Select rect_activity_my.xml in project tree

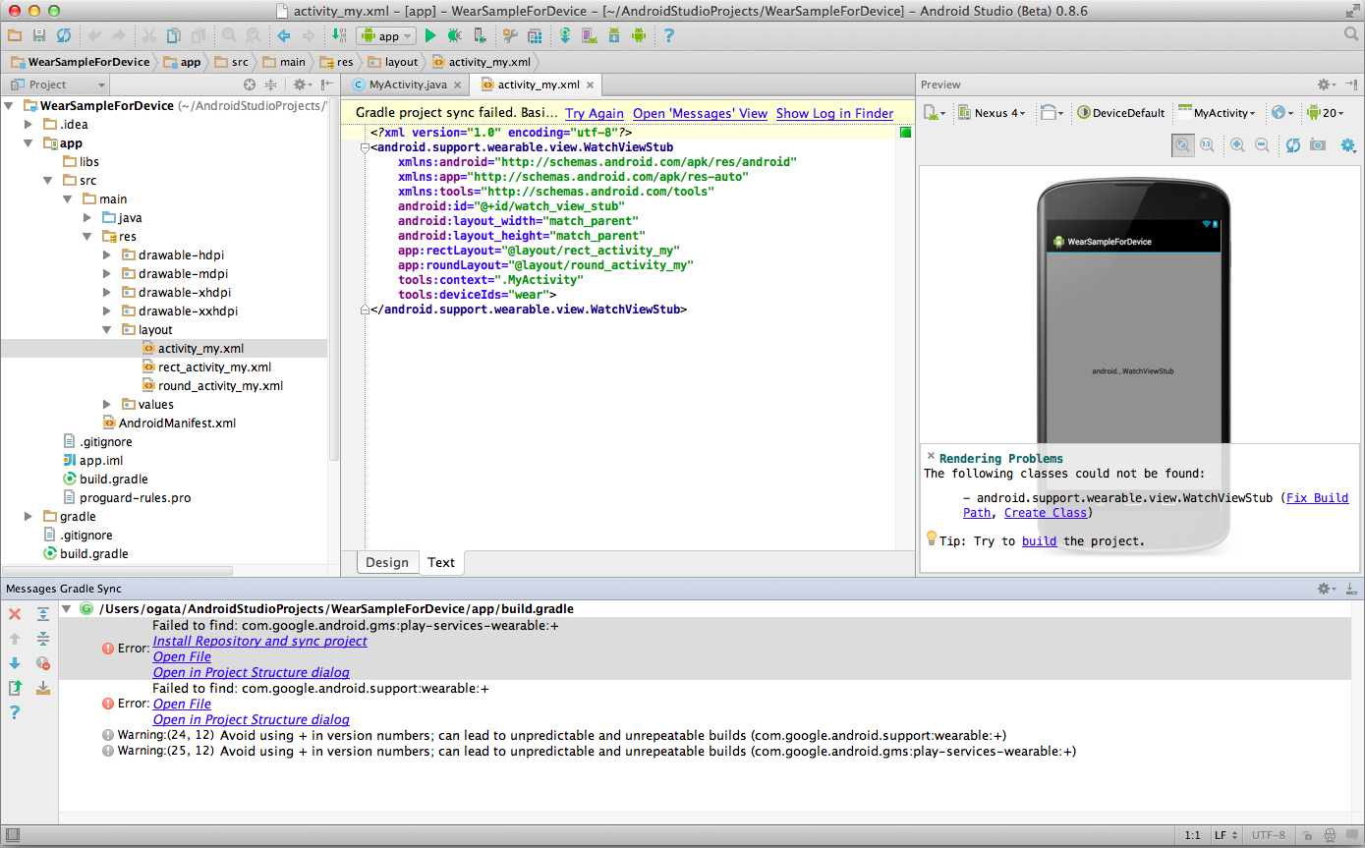[214, 367]
